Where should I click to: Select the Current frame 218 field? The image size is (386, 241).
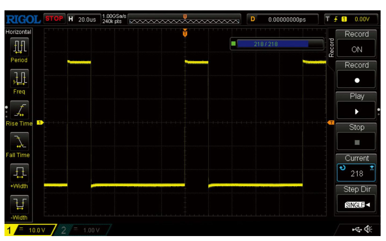(356, 173)
